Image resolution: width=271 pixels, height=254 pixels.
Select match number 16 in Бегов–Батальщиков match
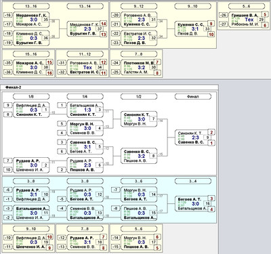pyautogui.click(x=207, y=203)
